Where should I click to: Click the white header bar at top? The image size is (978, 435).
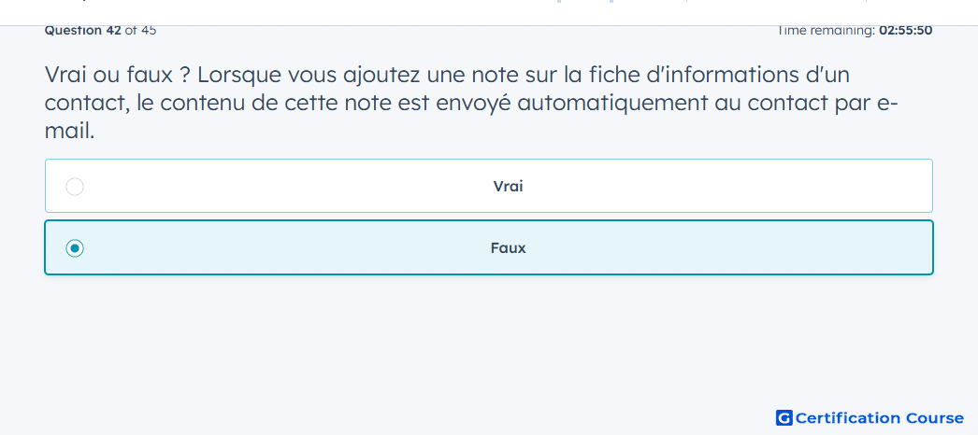(489, 12)
